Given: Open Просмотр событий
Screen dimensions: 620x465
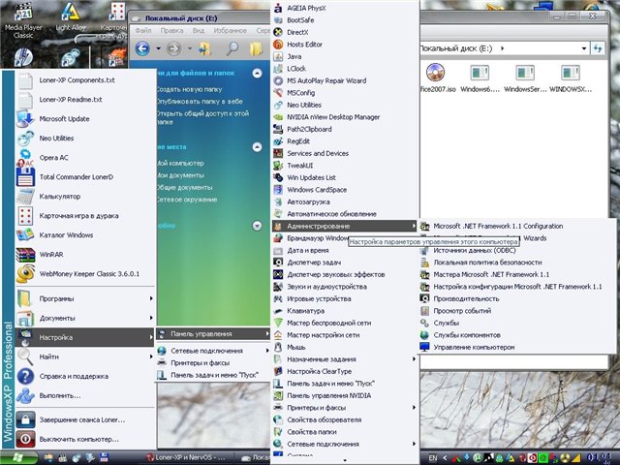Looking at the screenshot, I should click(x=517, y=311).
